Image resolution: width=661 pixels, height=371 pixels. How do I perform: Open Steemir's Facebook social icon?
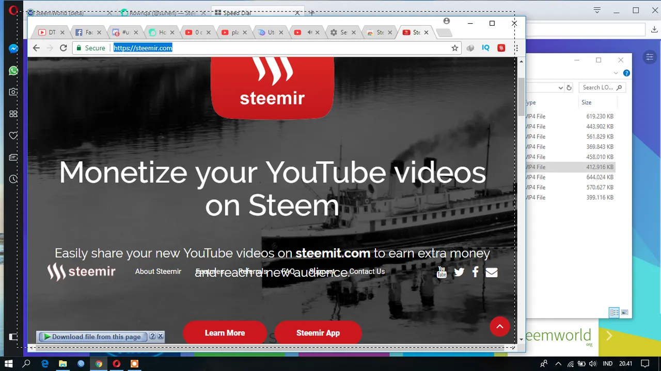tap(475, 272)
